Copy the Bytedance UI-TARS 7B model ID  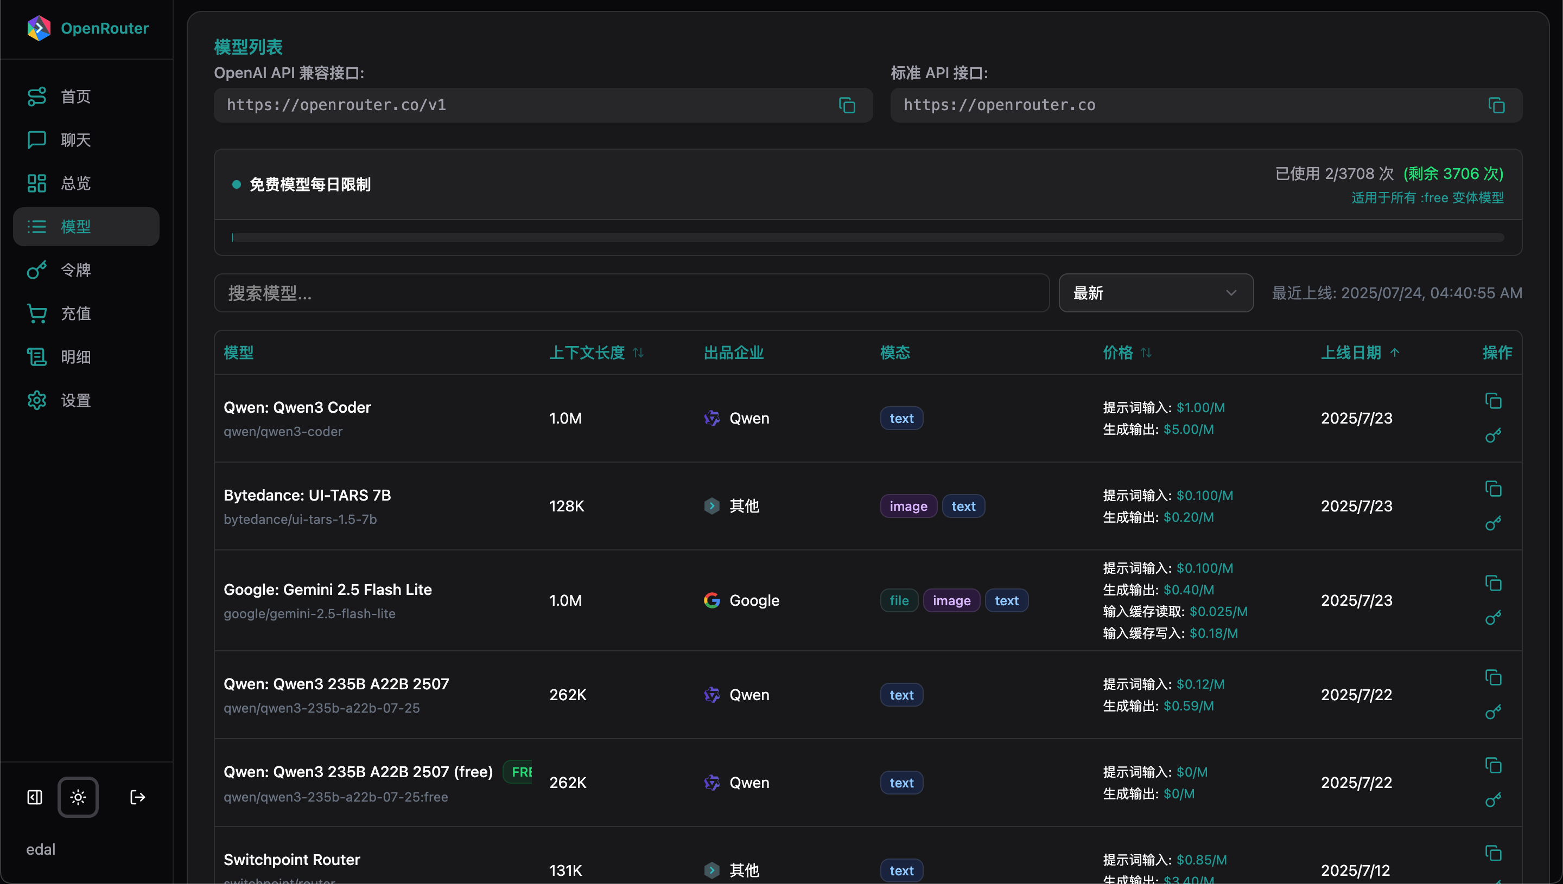(x=1493, y=489)
